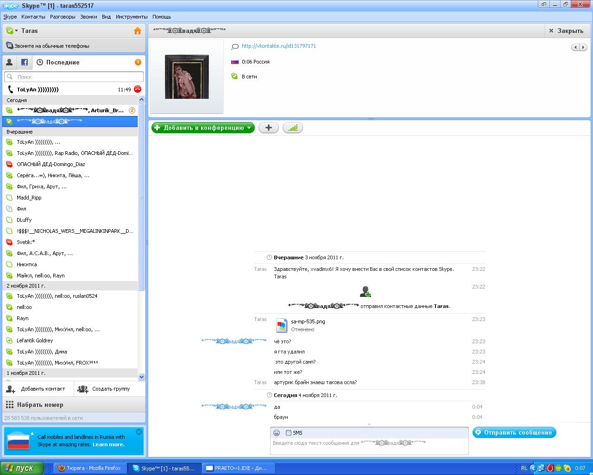Open the Разговоры menu
Viewport: 593px width, 475px height.
pyautogui.click(x=63, y=17)
